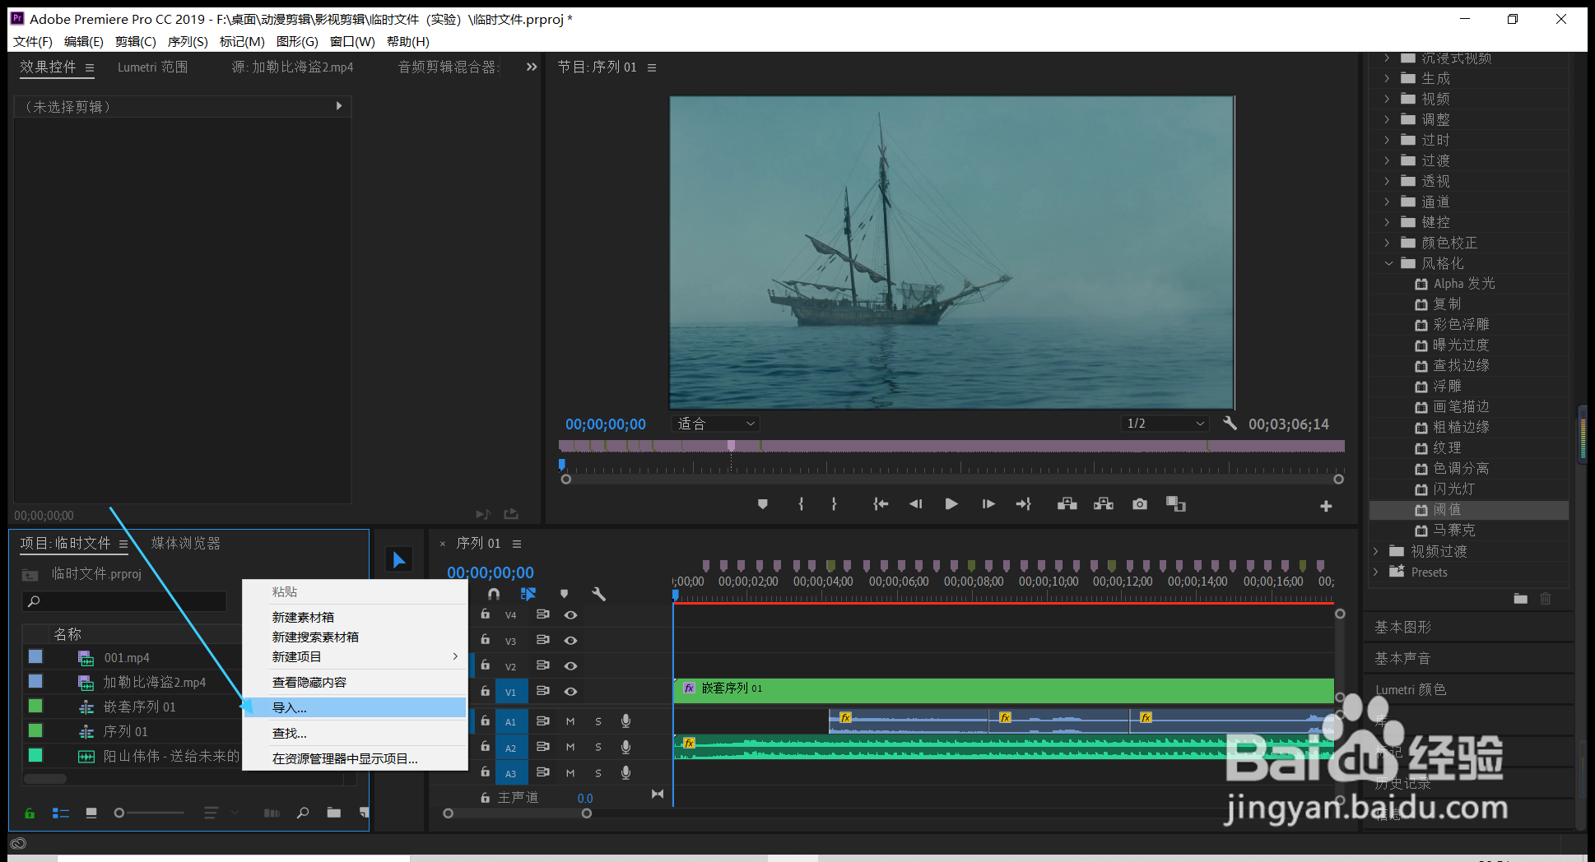Viewport: 1595px width, 862px height.
Task: Click Go to Out point
Action: point(1024,504)
